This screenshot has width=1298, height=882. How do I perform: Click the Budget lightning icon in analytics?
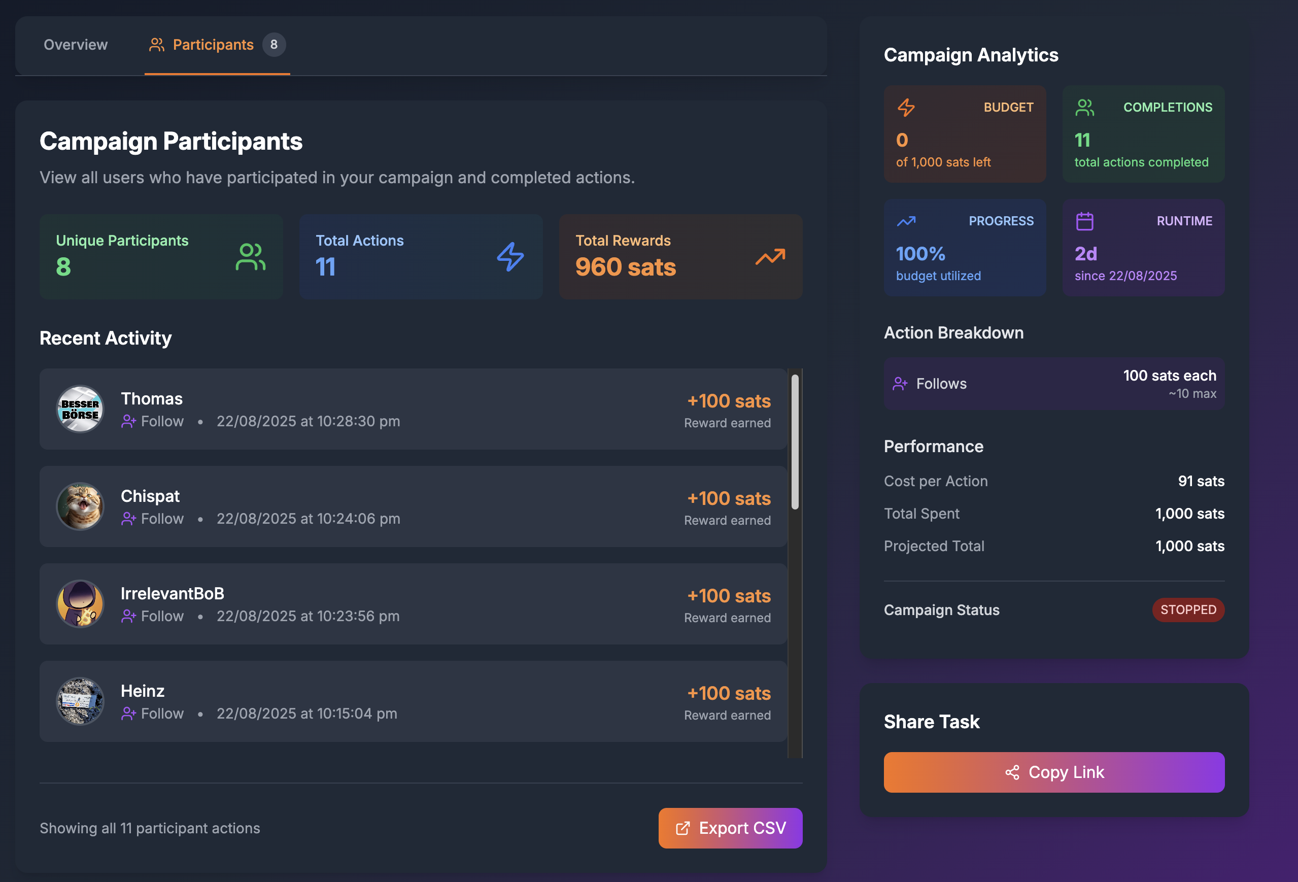(x=906, y=107)
